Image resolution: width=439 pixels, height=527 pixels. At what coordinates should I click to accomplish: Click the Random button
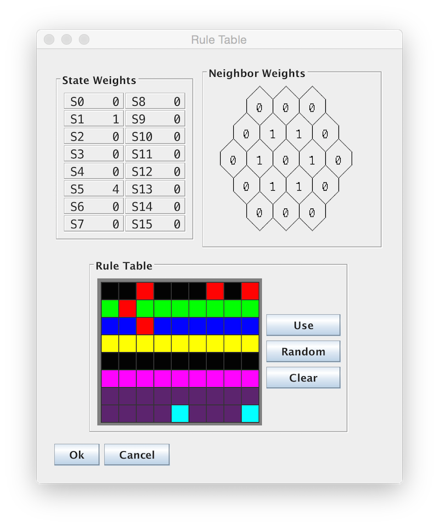click(303, 351)
